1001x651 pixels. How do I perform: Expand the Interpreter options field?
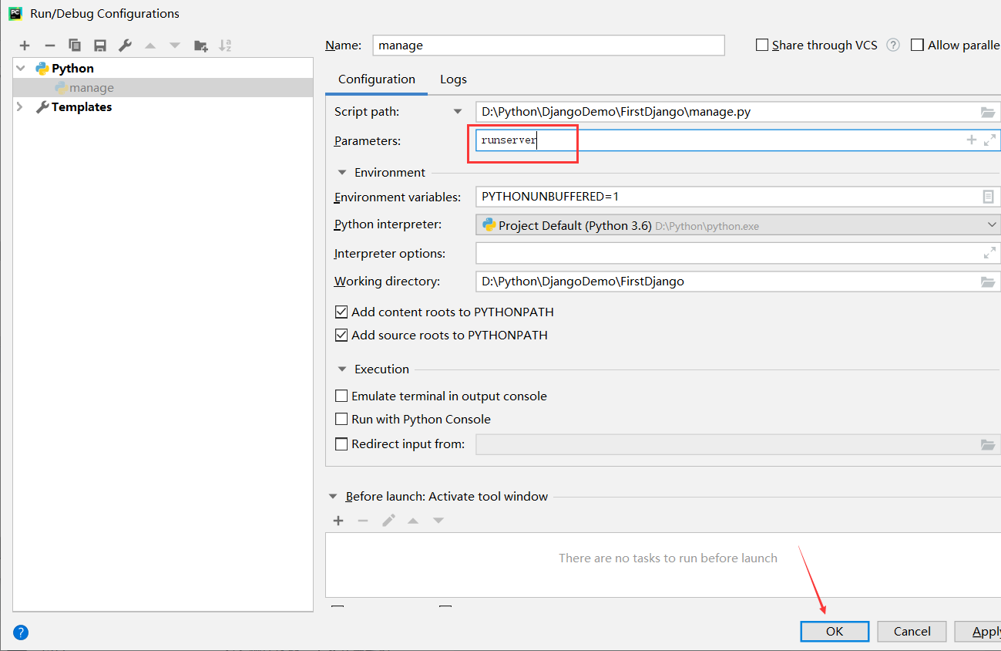point(990,253)
